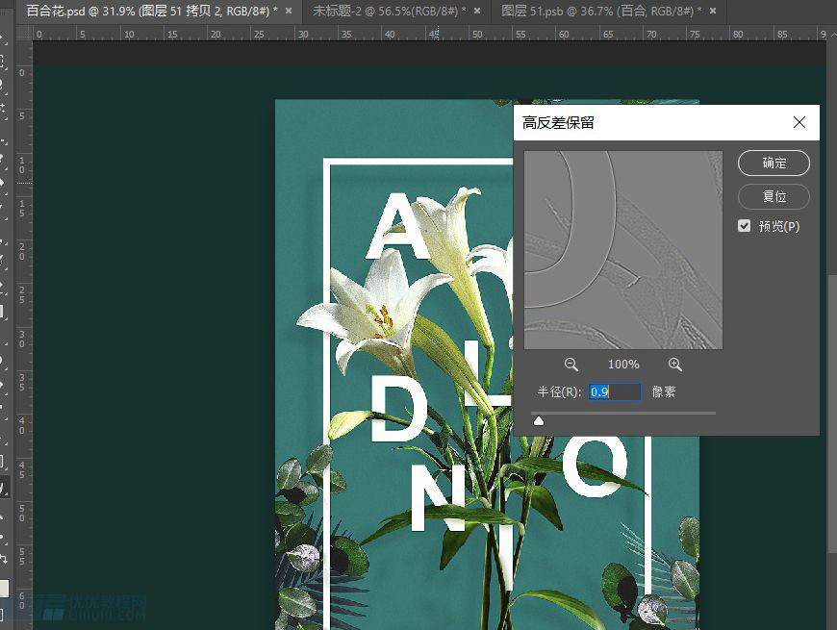This screenshot has height=630, width=837.
Task: Click the filter preview thumbnail image
Action: [622, 250]
